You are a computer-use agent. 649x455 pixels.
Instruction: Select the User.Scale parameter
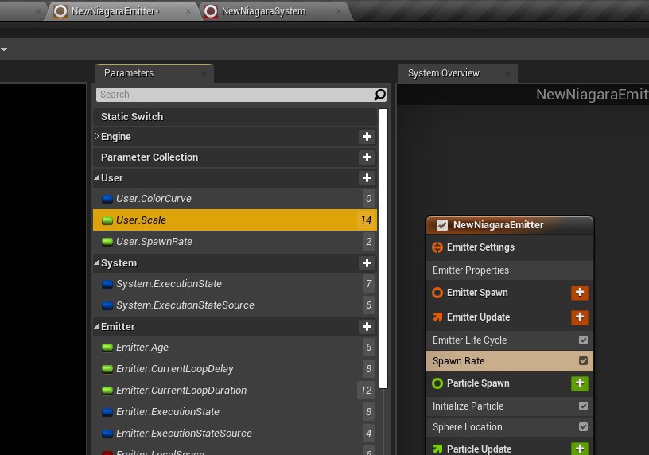coord(235,220)
